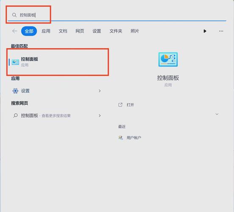
Task: Click the open-external icon beside 打开
Action: point(120,105)
